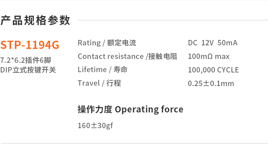Click the "100mΩ max" resistance value
Viewport: 268px width, 151px height.
coord(209,56)
